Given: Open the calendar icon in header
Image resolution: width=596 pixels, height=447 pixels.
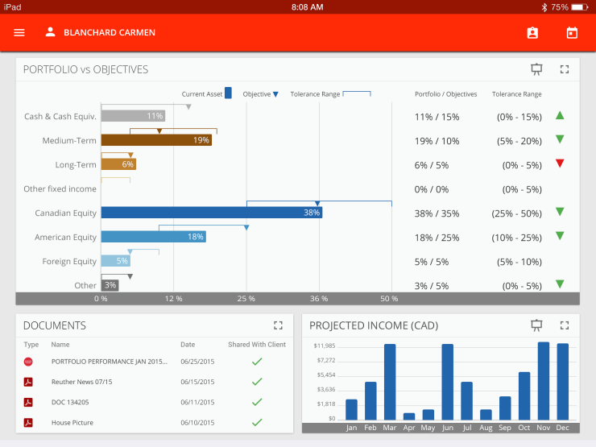Looking at the screenshot, I should click(x=572, y=33).
